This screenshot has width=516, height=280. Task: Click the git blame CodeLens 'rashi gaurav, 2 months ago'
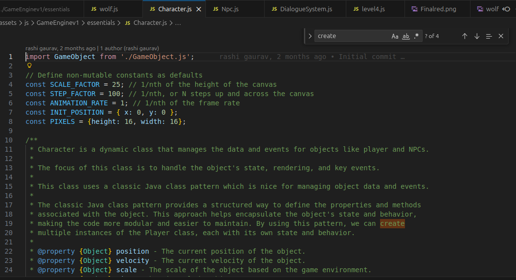click(x=61, y=48)
